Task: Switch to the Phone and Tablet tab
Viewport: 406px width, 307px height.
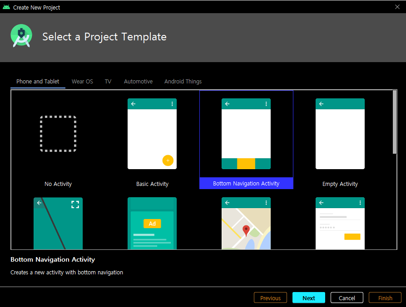Action: (x=38, y=82)
